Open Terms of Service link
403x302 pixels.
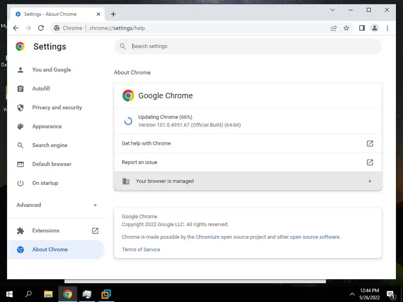pyautogui.click(x=141, y=249)
